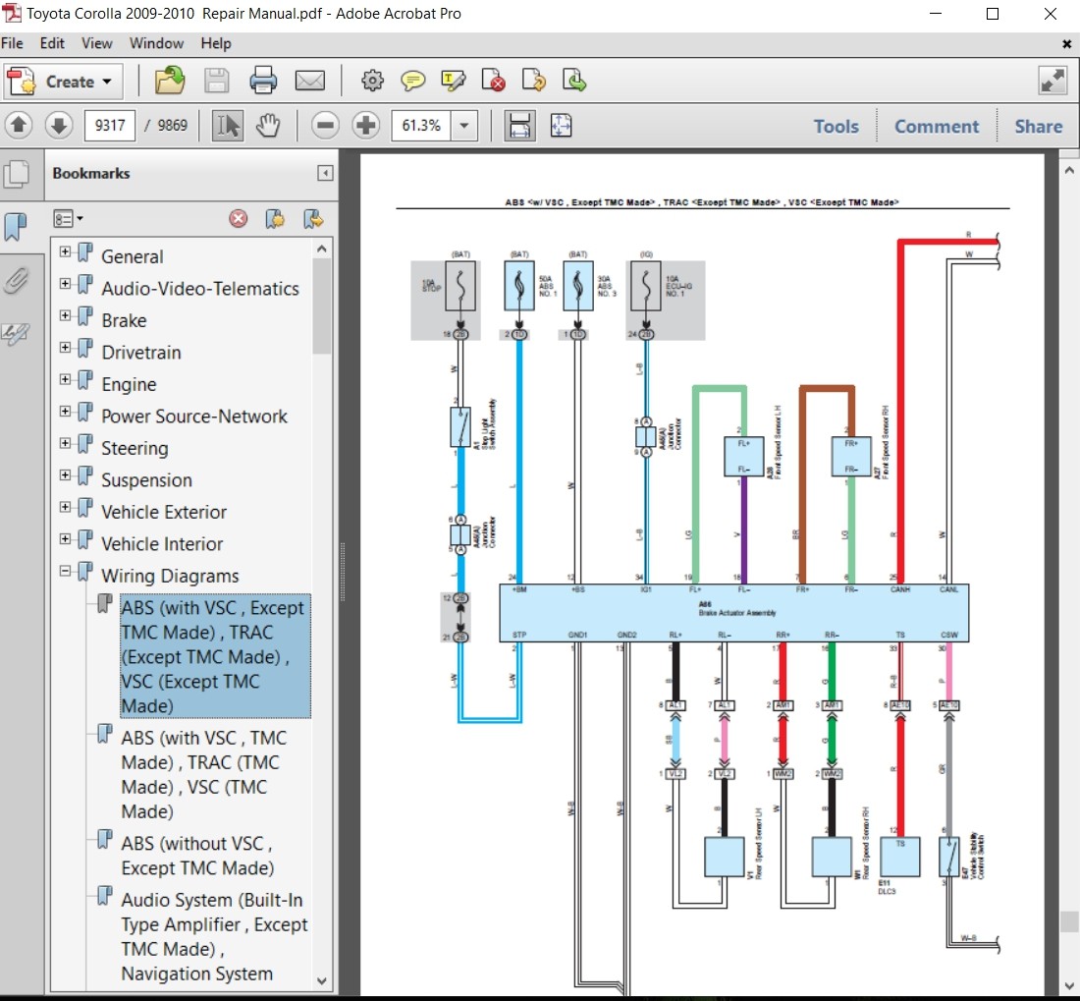Open the Attachments paperclip panel

tap(16, 280)
